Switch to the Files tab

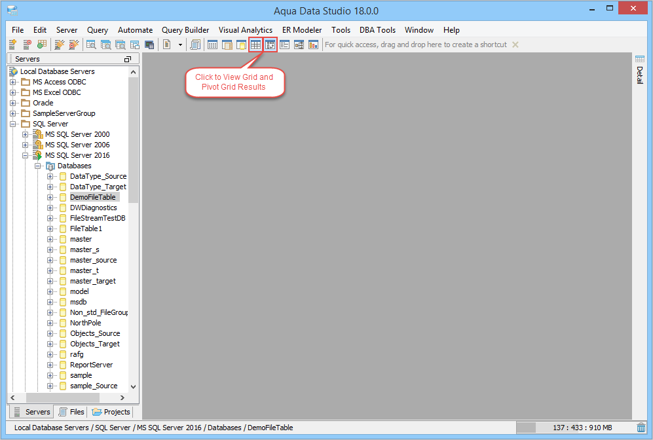(x=71, y=412)
